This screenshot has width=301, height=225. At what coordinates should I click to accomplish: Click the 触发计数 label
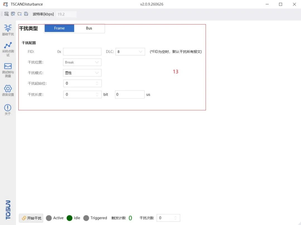click(x=118, y=218)
